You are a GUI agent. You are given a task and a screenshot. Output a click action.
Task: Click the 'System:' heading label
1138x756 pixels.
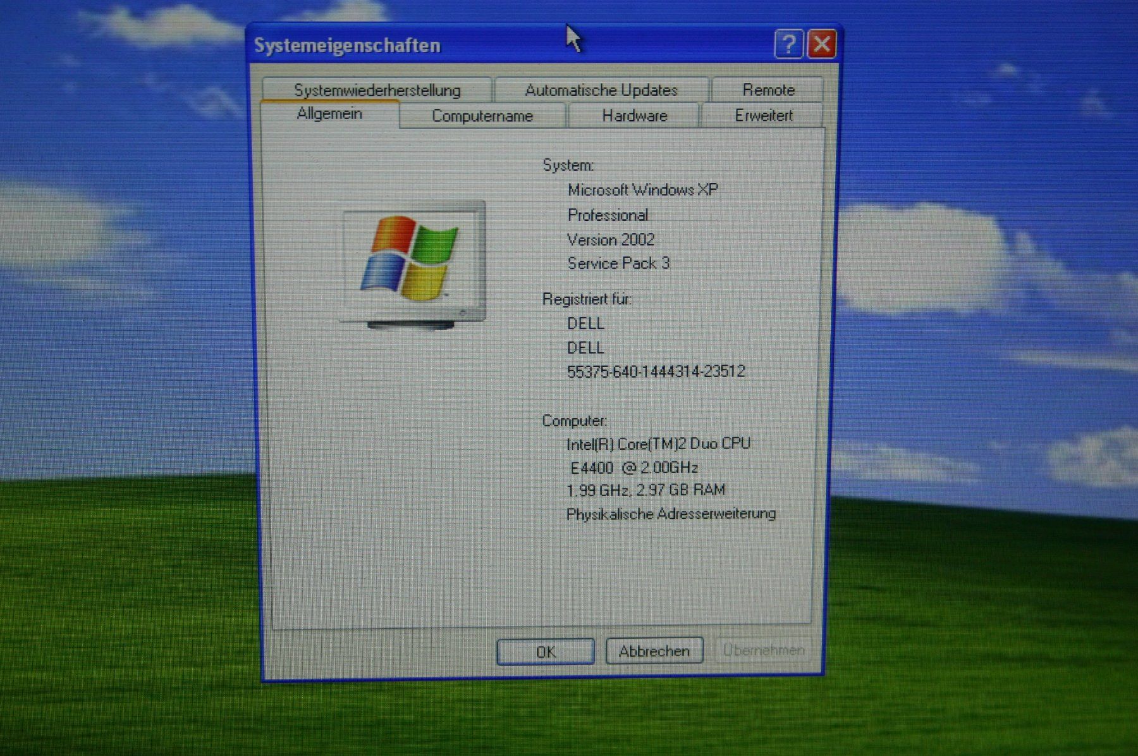(568, 166)
